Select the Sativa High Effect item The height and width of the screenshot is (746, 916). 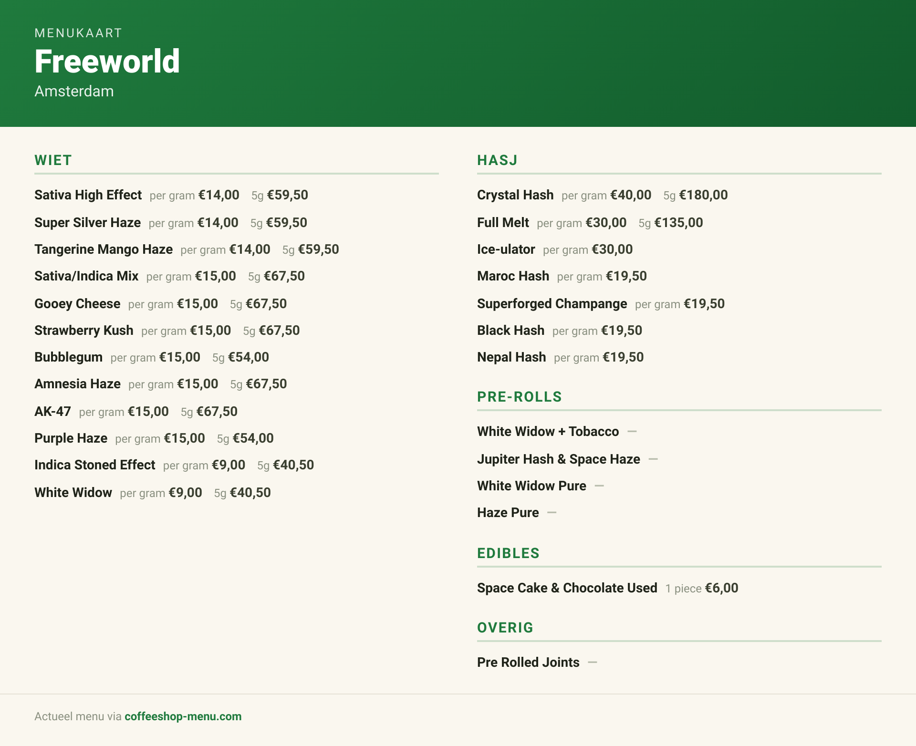[88, 195]
